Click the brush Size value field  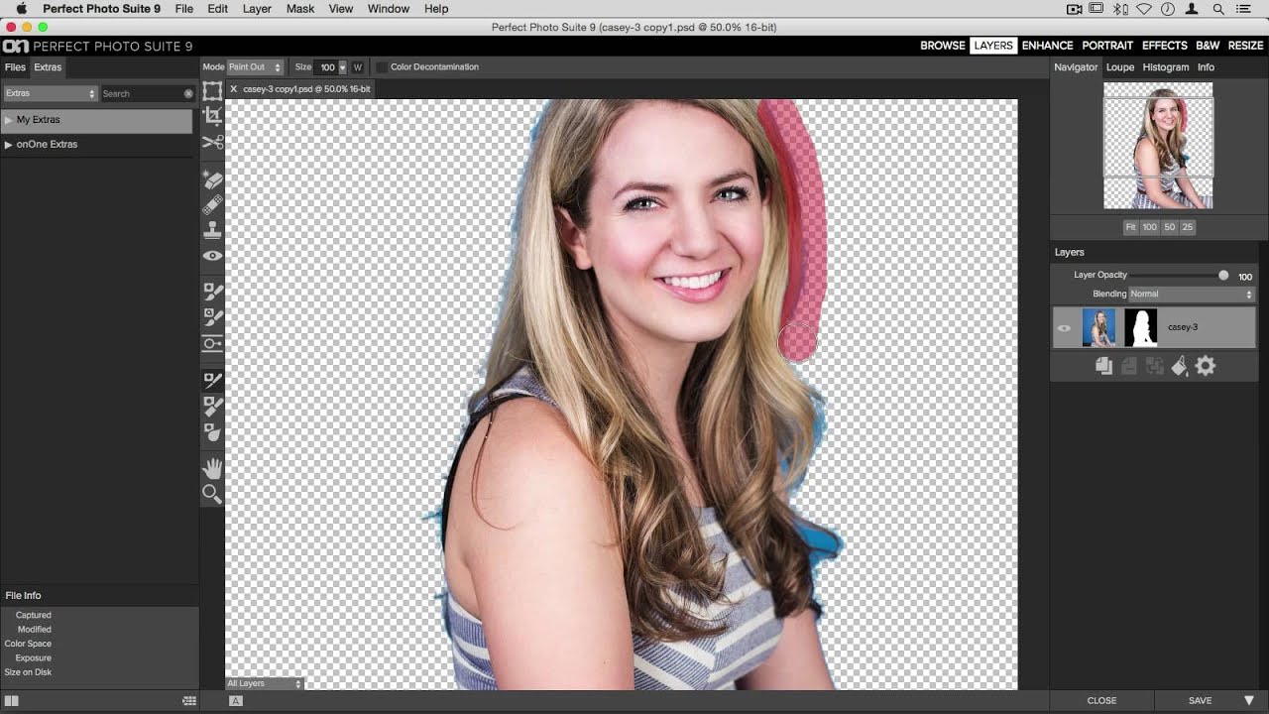point(326,67)
